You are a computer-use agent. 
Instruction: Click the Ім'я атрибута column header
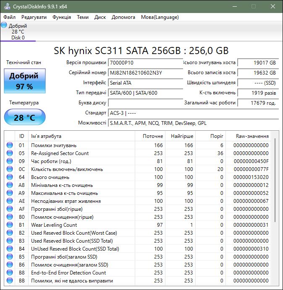[81, 136]
